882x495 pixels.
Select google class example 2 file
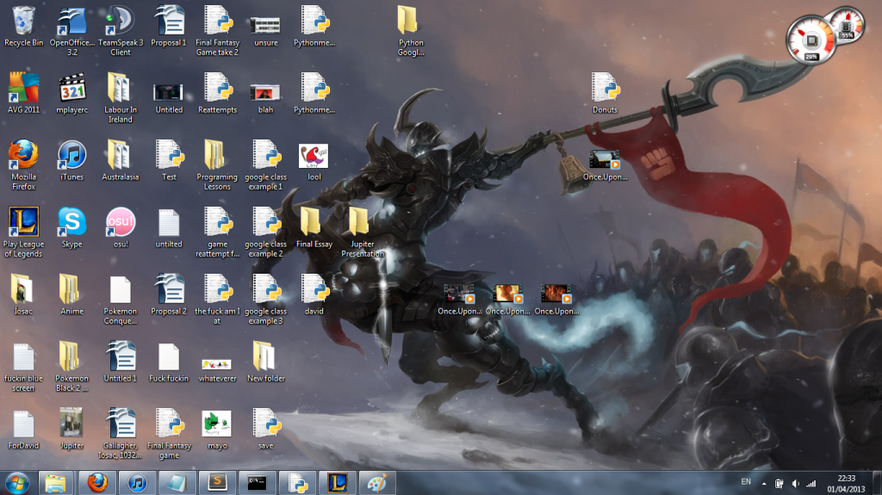point(265,221)
